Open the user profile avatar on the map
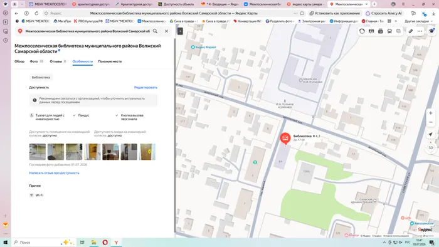The height and width of the screenshot is (247, 439). [431, 31]
